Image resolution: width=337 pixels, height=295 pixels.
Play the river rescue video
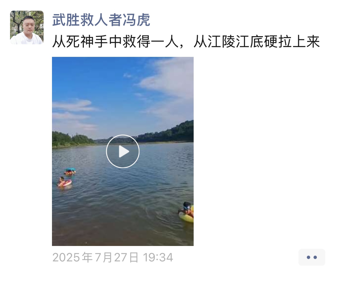coord(123,151)
